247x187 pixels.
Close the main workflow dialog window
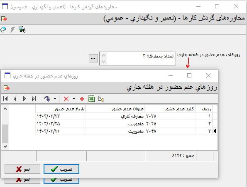tap(236, 6)
